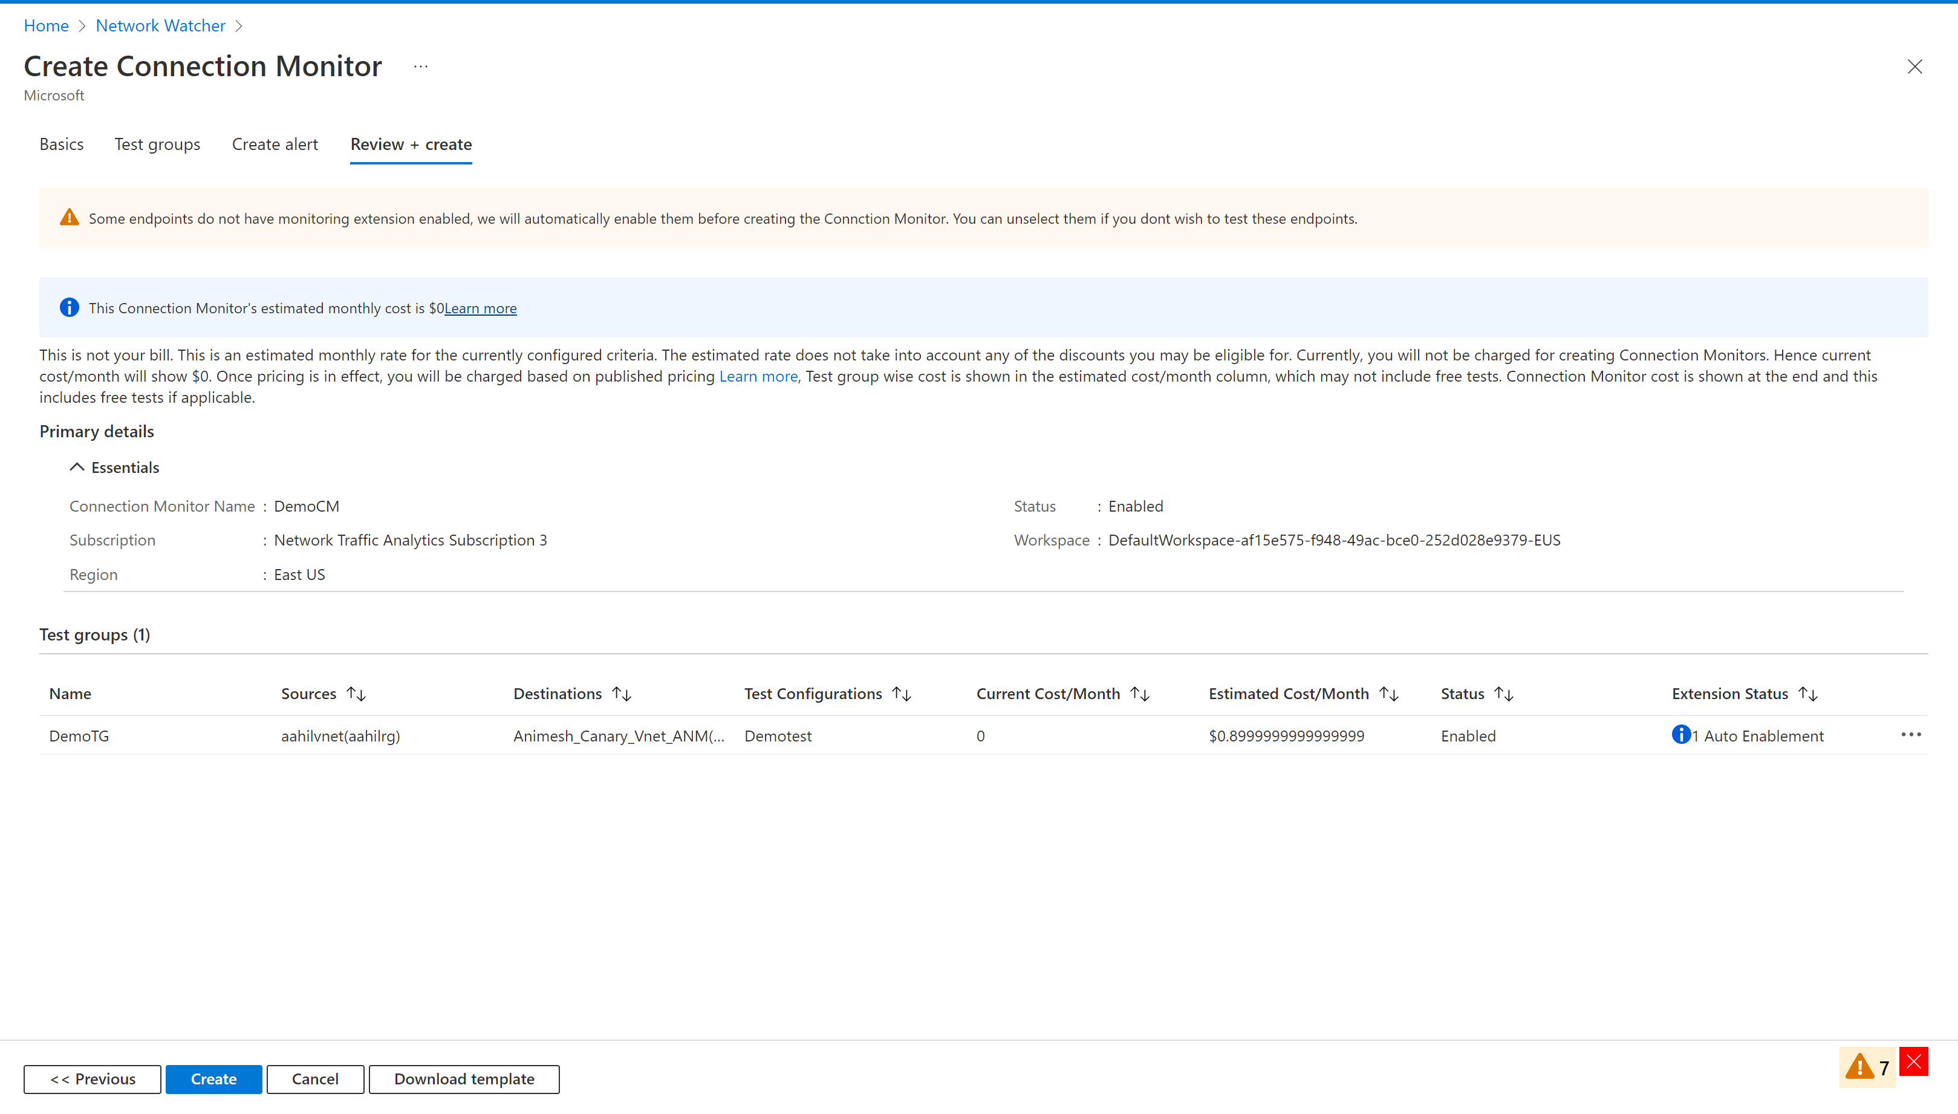The image size is (1958, 1114).
Task: Toggle DemoTG enabled status
Action: pyautogui.click(x=1468, y=735)
